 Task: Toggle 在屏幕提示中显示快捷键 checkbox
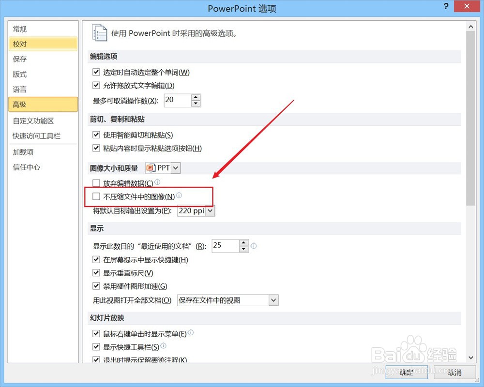[96, 259]
